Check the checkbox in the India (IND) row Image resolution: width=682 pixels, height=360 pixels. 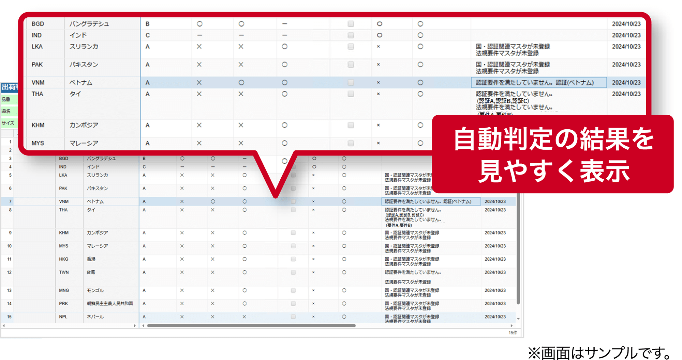351,35
